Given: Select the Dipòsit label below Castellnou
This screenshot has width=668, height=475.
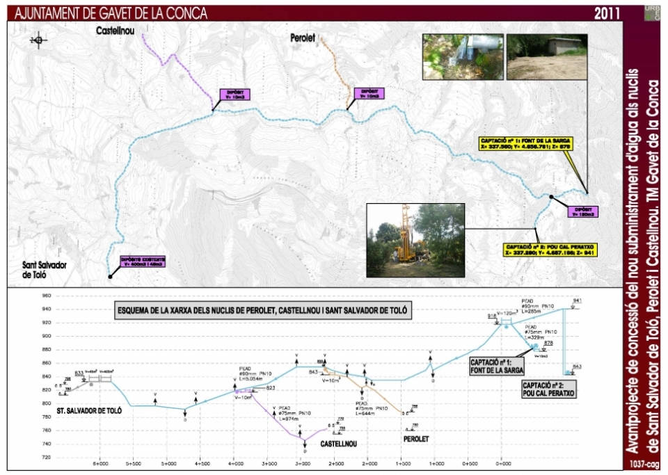Looking at the screenshot, I should coord(232,95).
